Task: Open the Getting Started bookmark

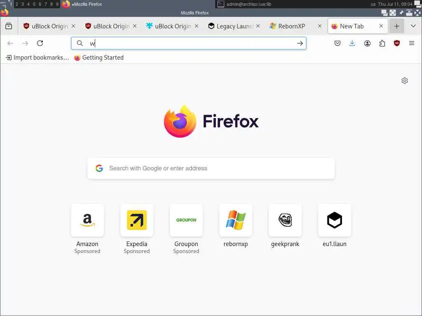Action: pos(99,58)
